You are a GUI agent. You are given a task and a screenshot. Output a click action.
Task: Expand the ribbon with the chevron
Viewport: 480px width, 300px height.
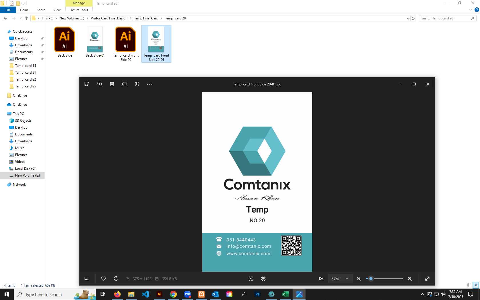pos(471,10)
